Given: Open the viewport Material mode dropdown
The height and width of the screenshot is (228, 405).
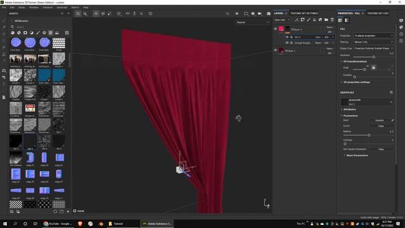Looking at the screenshot, I should coord(252,23).
